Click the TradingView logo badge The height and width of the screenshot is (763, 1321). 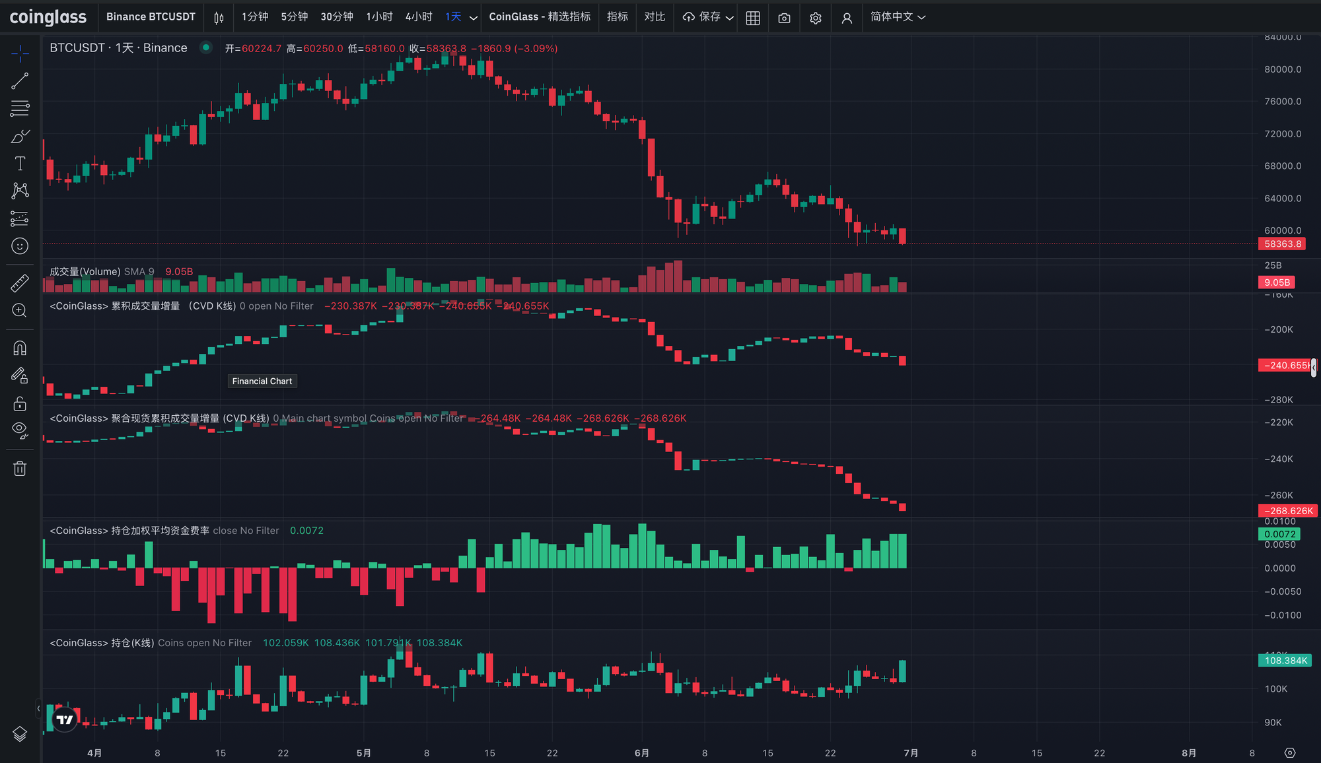point(65,719)
